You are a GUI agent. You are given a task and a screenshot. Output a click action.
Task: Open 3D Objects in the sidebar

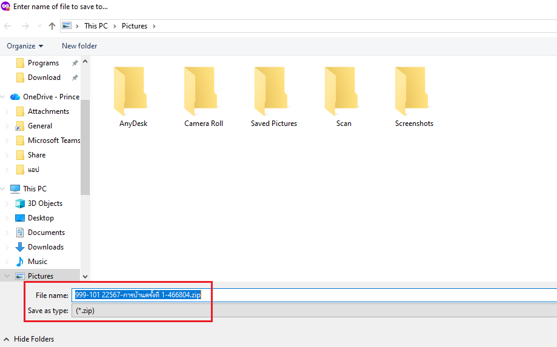point(45,203)
